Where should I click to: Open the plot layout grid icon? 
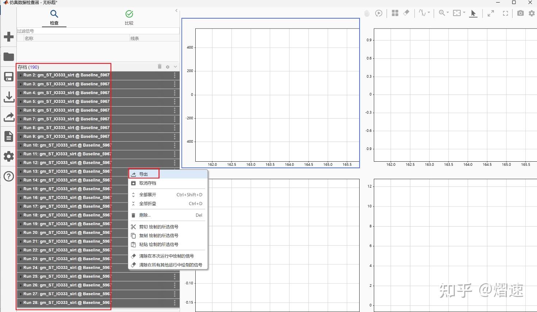click(395, 13)
